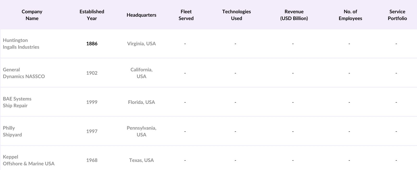
Task: Select the Headquarters column header
Action: pyautogui.click(x=142, y=15)
